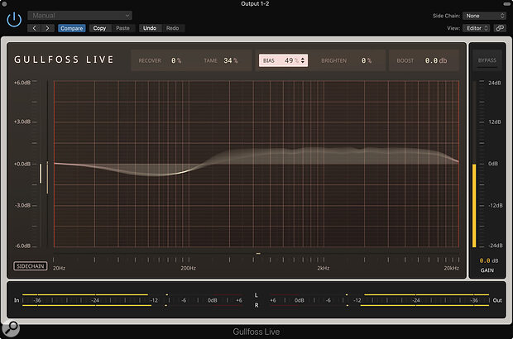Screen dimensions: 513x339
Task: Click the 0.0 dB gain readout
Action: click(x=489, y=260)
